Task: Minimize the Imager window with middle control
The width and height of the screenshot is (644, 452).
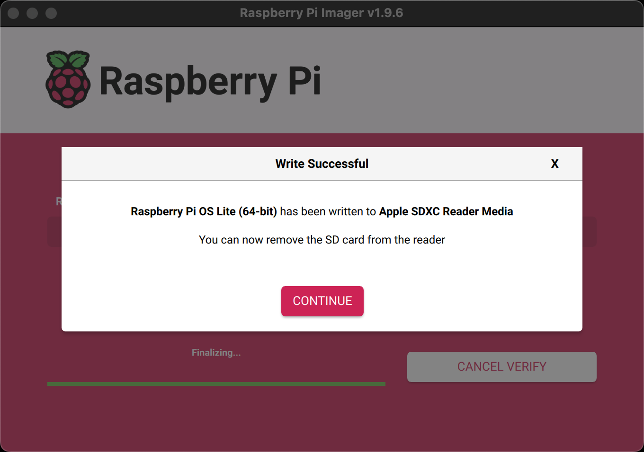Action: 32,13
